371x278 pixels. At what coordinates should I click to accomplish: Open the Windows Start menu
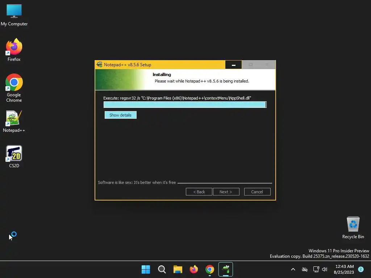tap(146, 269)
